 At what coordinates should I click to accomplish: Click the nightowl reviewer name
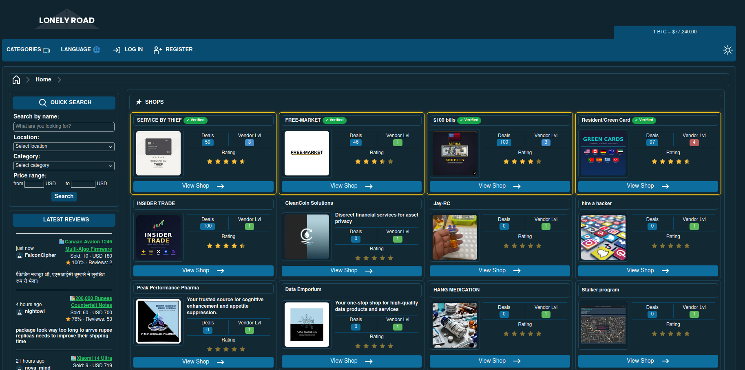tap(35, 312)
